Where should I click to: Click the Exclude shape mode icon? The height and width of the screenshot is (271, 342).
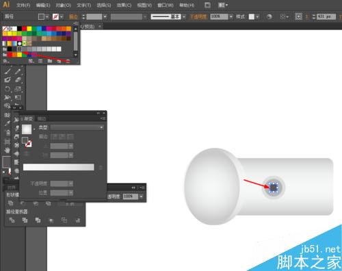pos(49,203)
